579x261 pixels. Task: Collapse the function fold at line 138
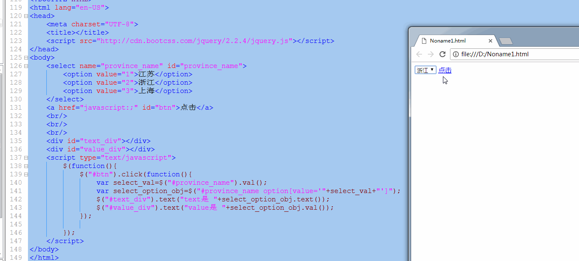point(26,166)
